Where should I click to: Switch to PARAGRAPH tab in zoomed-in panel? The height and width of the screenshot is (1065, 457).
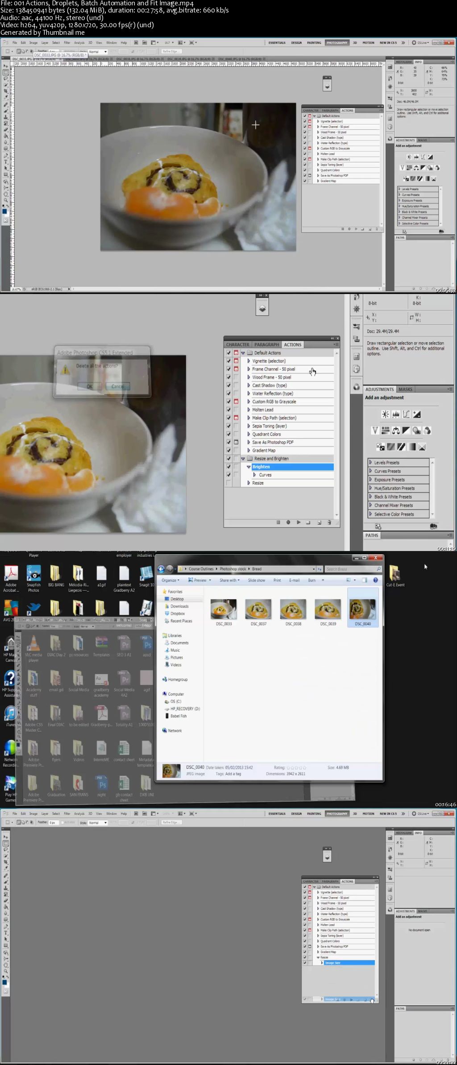[x=266, y=344]
